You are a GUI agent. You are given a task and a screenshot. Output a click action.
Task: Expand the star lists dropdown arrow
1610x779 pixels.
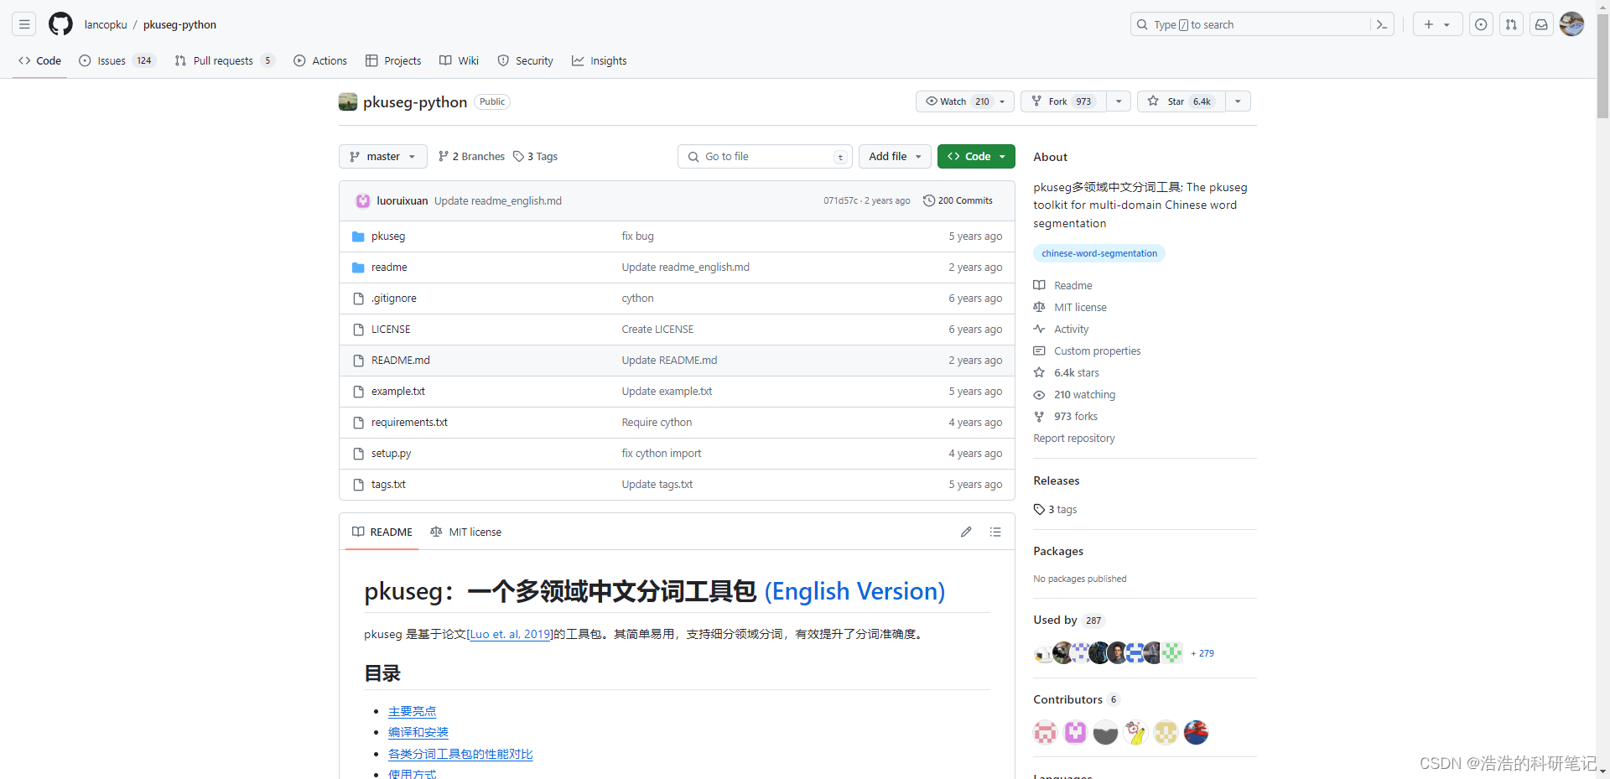pos(1238,101)
